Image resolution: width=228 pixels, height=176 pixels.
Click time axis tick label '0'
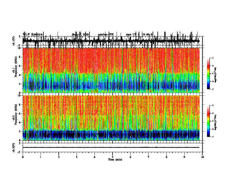coord(23,157)
